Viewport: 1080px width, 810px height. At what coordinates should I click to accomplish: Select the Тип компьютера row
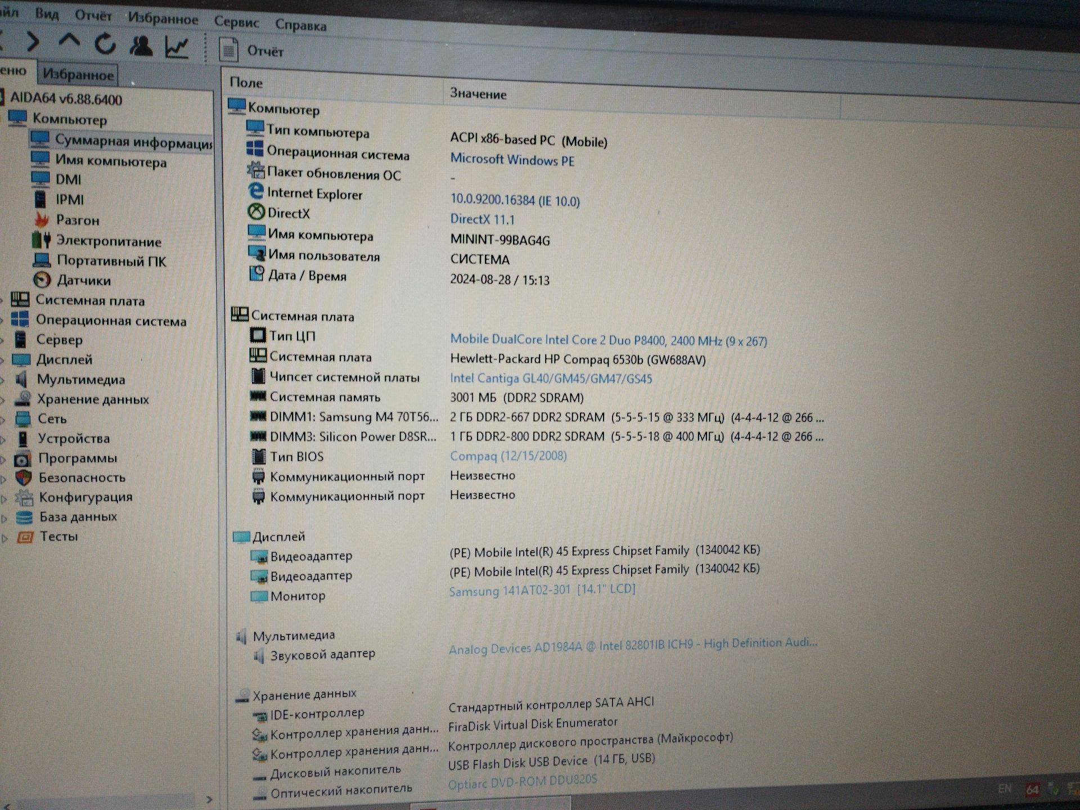[x=427, y=135]
